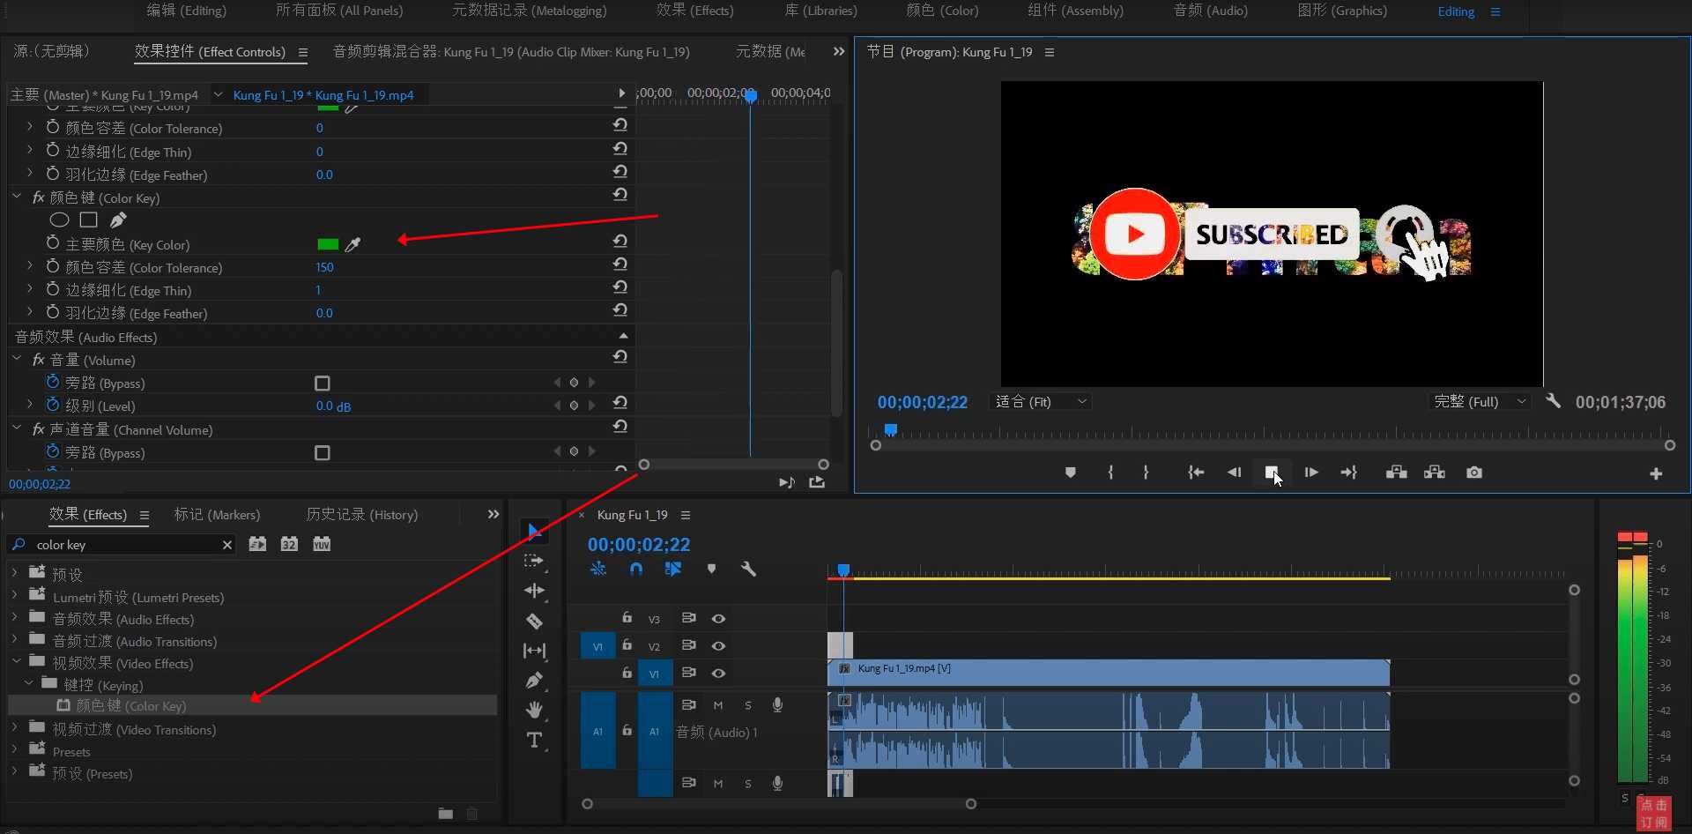Viewport: 1692px width, 834px height.
Task: Click the Lift button in Program monitor
Action: [x=1396, y=473]
